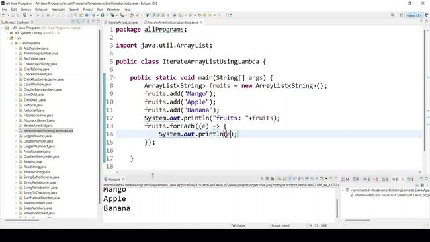Select the Java EE perspective button

pos(414,15)
